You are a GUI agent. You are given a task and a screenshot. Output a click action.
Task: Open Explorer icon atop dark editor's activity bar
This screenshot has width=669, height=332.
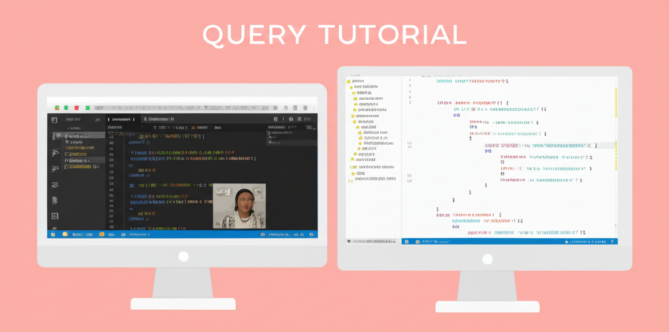coord(54,120)
